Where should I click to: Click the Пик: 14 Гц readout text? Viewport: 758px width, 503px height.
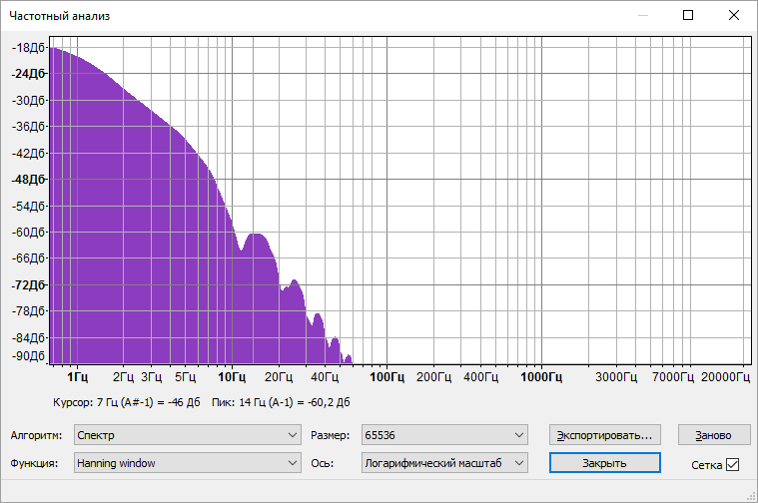tap(281, 402)
